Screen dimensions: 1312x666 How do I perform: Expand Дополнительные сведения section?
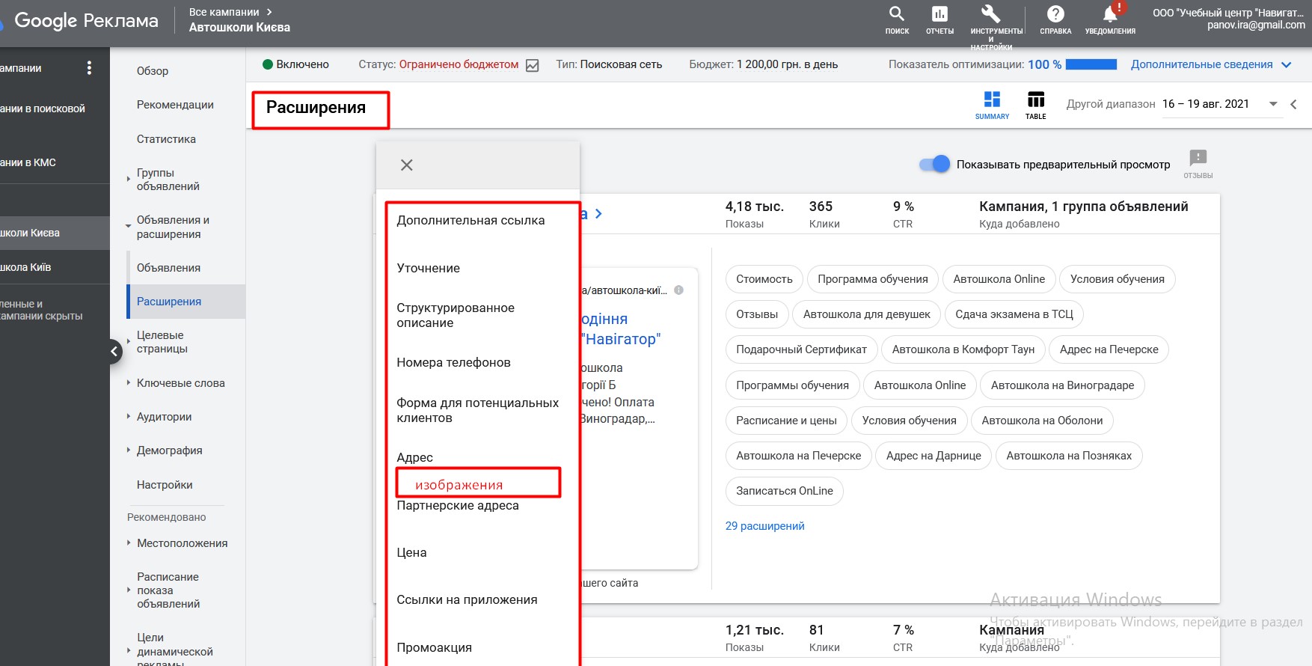(1211, 64)
